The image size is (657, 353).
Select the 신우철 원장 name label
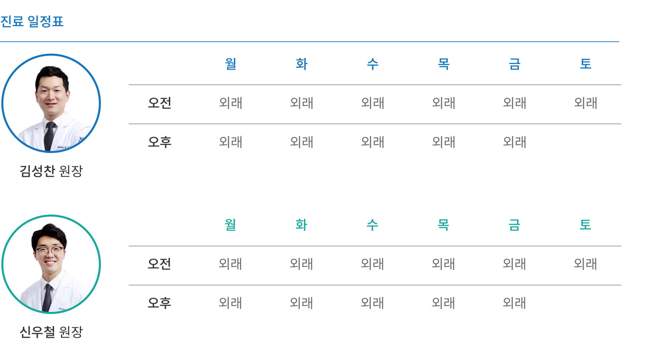(x=51, y=332)
